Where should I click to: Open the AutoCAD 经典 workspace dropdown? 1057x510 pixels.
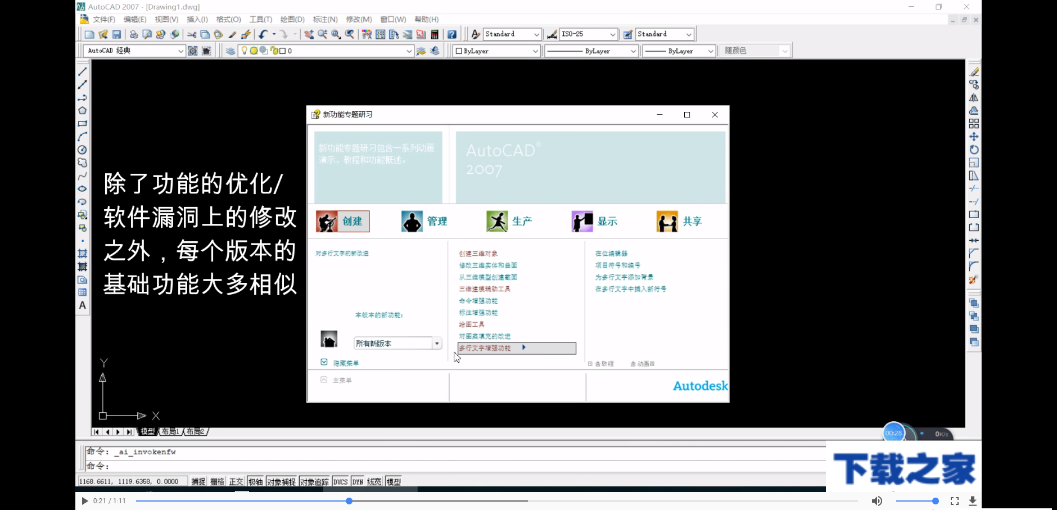[x=181, y=51]
